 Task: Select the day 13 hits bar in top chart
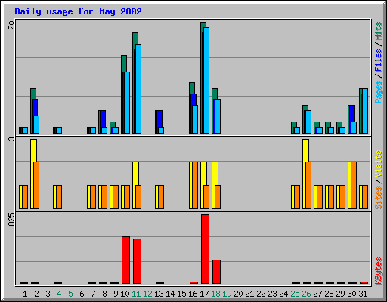(156, 122)
